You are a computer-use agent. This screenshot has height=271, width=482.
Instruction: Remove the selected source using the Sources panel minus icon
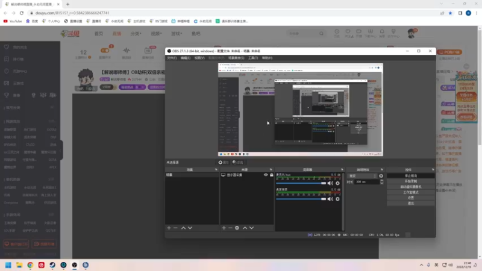230,228
